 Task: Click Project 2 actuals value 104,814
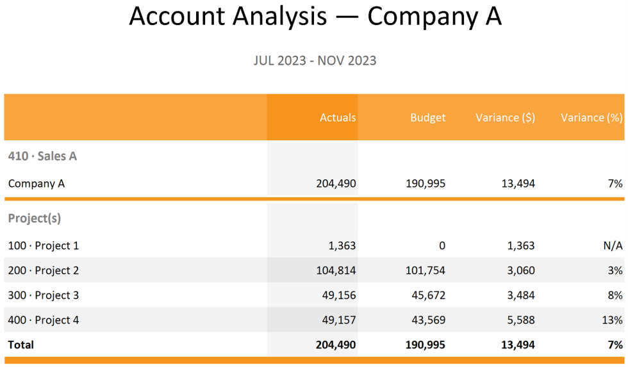point(336,270)
